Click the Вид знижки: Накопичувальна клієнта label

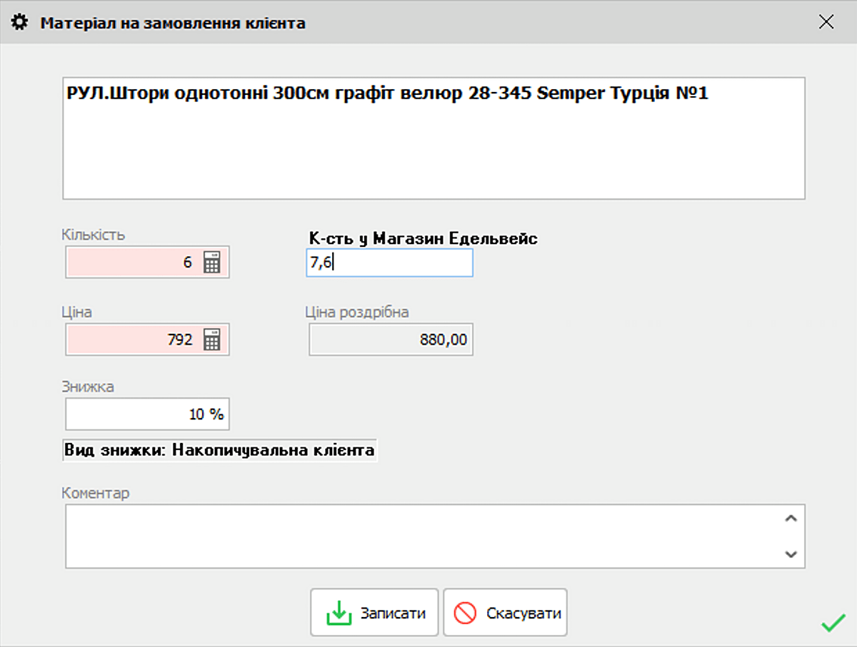point(219,451)
